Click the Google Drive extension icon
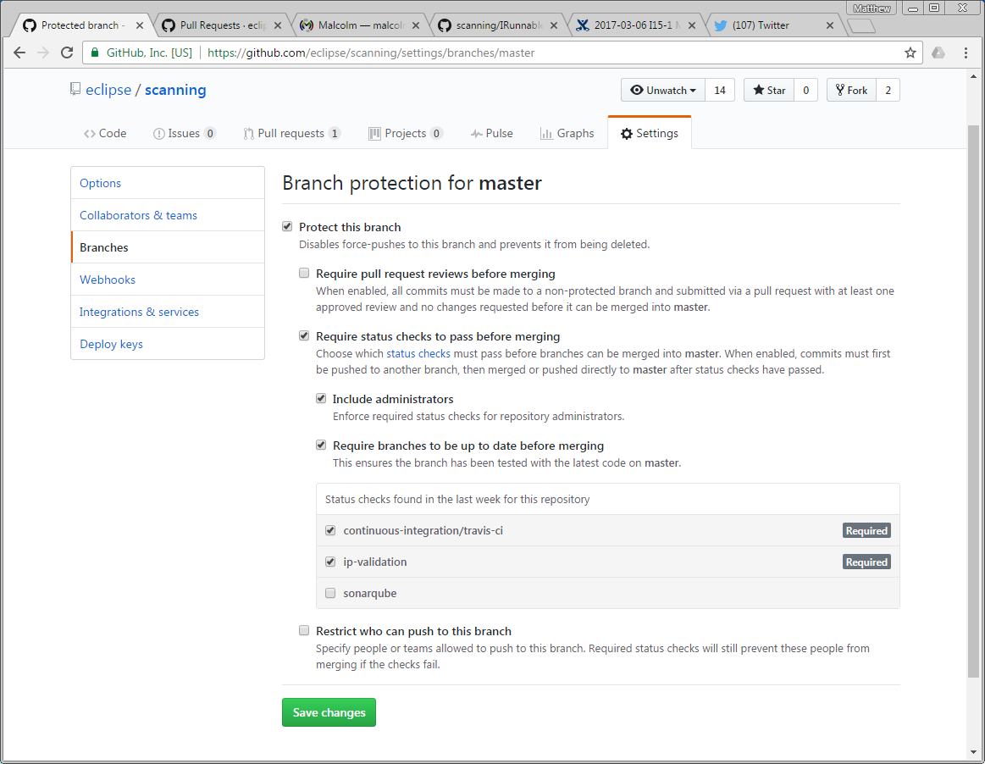 (x=938, y=53)
